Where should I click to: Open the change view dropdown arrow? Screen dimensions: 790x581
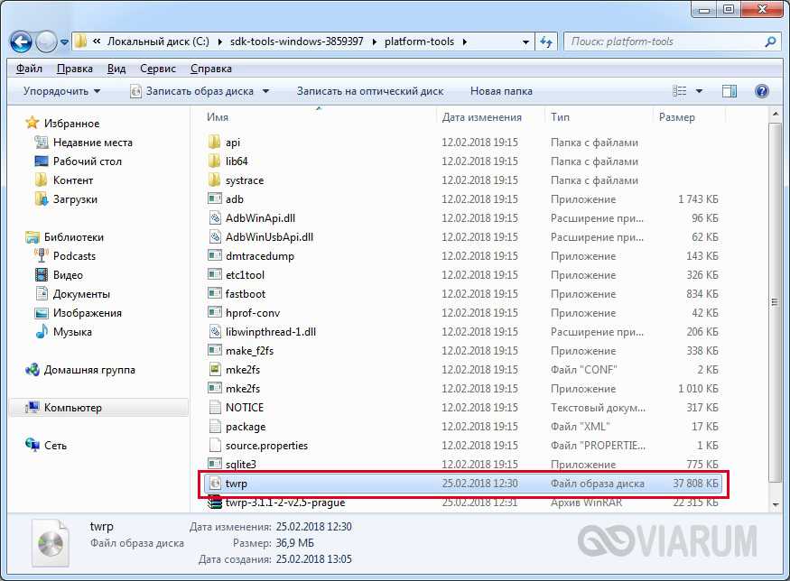tap(700, 91)
